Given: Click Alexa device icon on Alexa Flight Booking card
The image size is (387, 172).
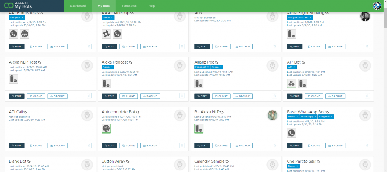Looking at the screenshot, I should point(291,34).
